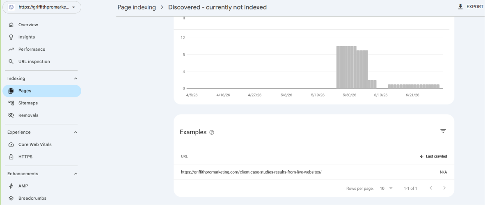Click the globe property icon
Screen dimensions: 485x205
point(11,7)
